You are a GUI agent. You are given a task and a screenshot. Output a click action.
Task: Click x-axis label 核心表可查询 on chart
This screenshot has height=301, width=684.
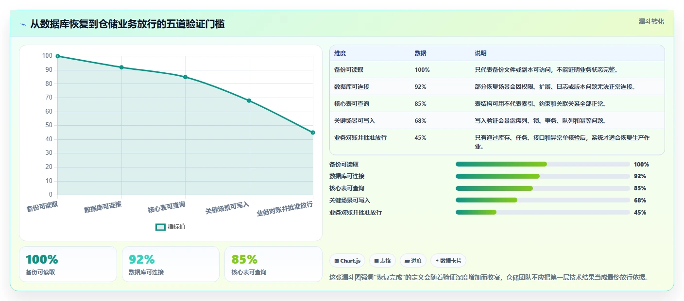[x=167, y=208]
